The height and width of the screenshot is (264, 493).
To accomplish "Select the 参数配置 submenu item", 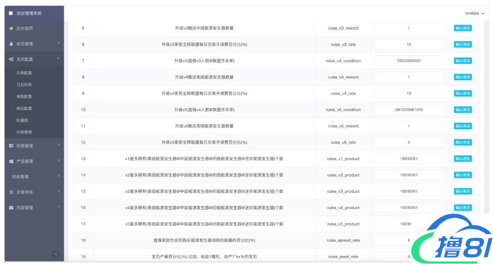I will pos(24,96).
